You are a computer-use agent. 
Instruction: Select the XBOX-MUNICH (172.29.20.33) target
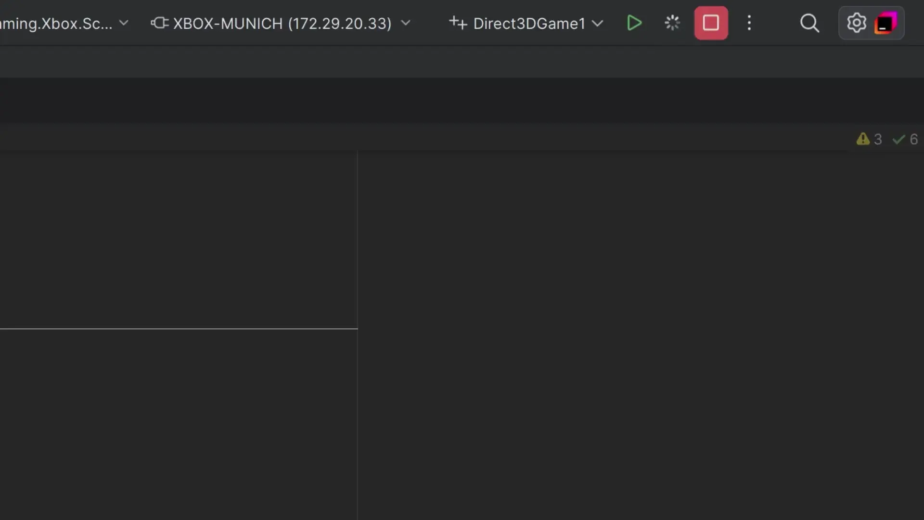[x=282, y=23]
